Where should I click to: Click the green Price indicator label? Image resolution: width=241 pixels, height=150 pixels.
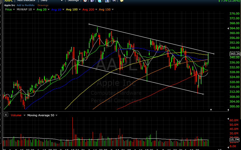pyautogui.click(x=8, y=9)
